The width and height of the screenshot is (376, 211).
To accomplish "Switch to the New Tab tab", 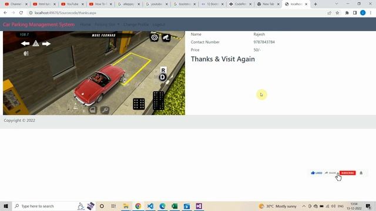I will point(268,4).
